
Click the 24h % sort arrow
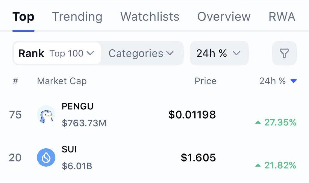(x=294, y=81)
